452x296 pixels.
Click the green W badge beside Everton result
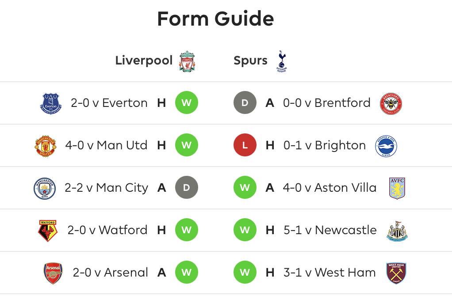click(x=187, y=102)
